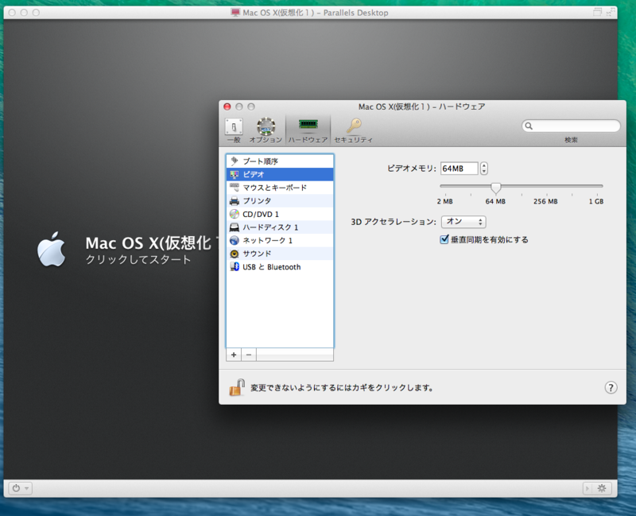636x516 pixels.
Task: Select CD/DVD 1 in the hardware list
Action: [280, 214]
